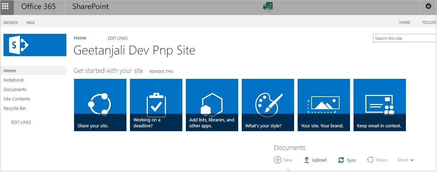The height and width of the screenshot is (172, 437).
Task: Expand the More dropdown in Documents
Action: coord(406,160)
